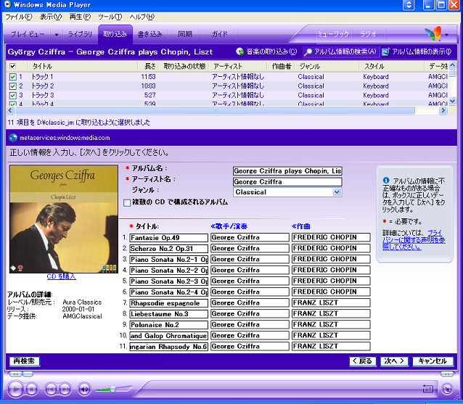Switch to the 同期 tab
The image size is (463, 404).
[185, 34]
